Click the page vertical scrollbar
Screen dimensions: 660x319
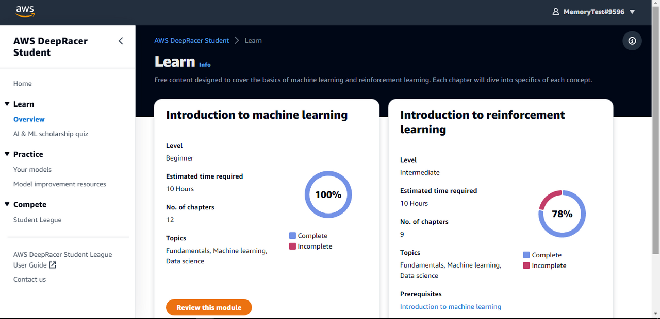pyautogui.click(x=655, y=129)
